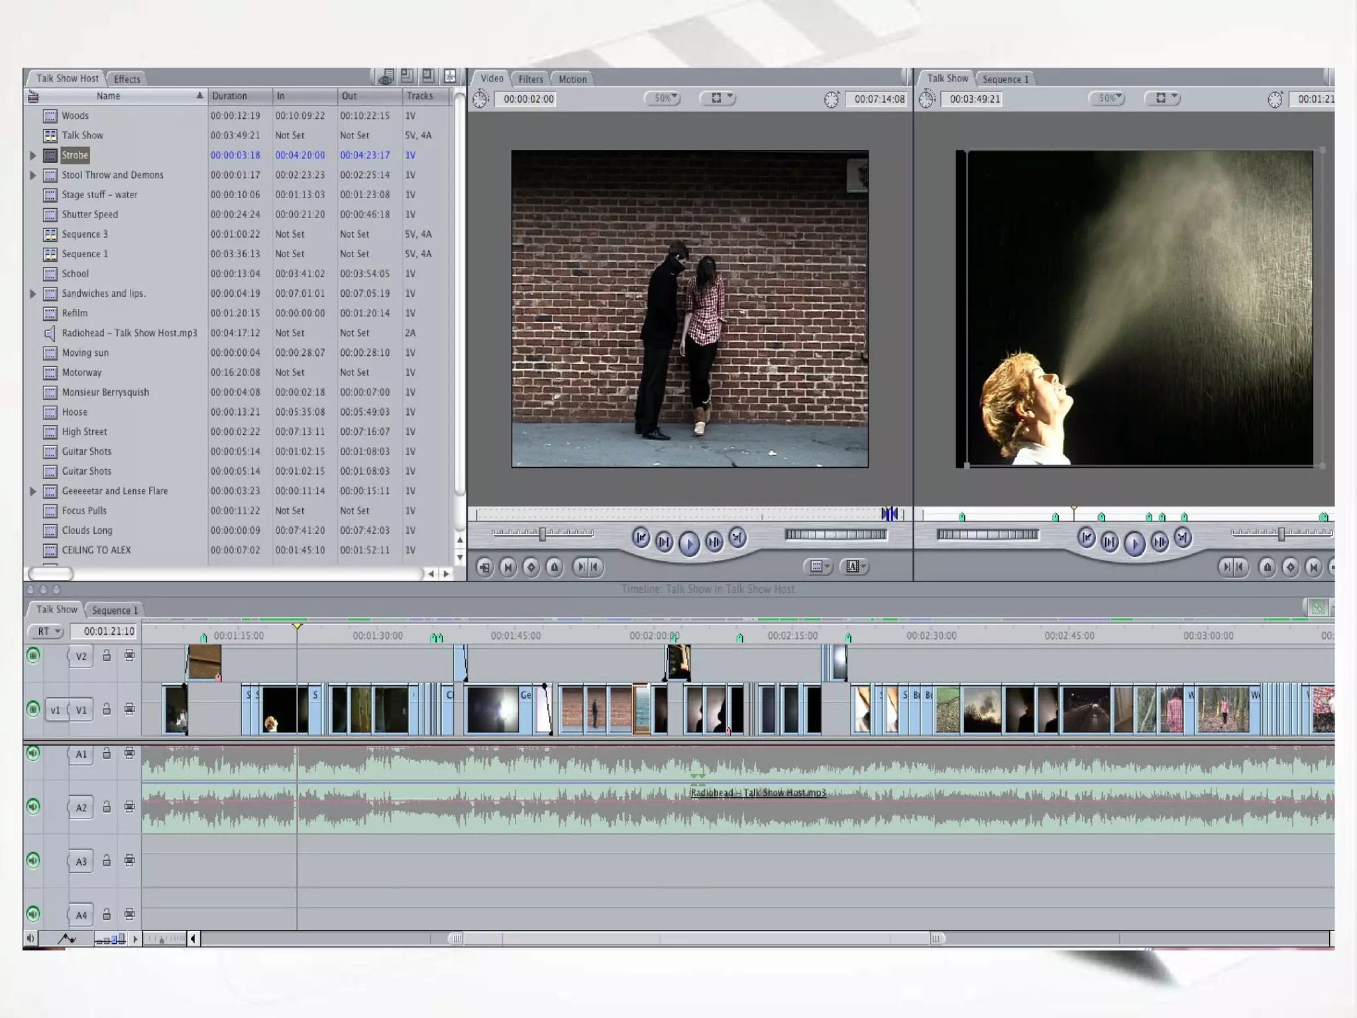The height and width of the screenshot is (1018, 1357).
Task: Play the Viewer clip
Action: click(x=689, y=543)
